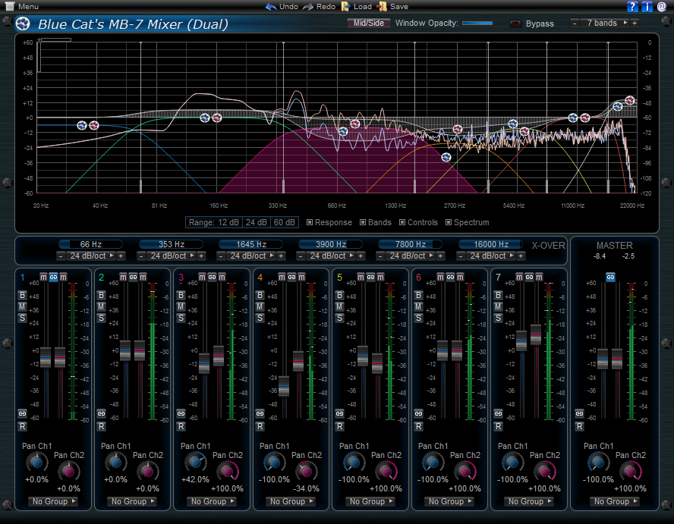Open the No Group dropdown in band 6

tap(449, 501)
